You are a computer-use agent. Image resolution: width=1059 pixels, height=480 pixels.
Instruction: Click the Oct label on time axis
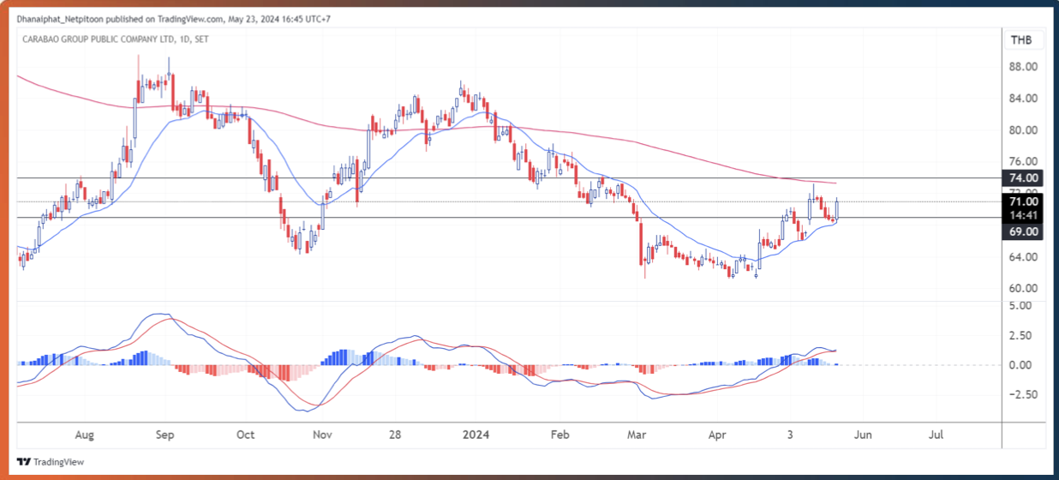coord(245,435)
